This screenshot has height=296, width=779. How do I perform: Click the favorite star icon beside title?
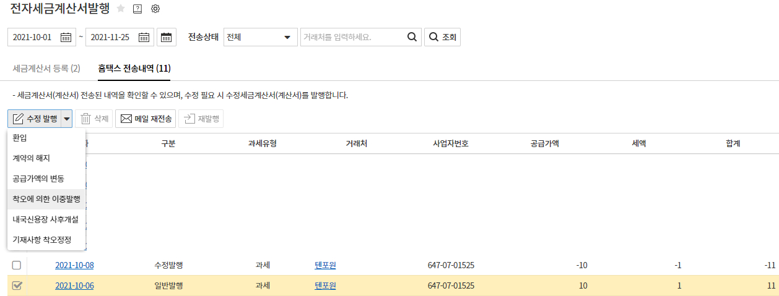coord(121,9)
